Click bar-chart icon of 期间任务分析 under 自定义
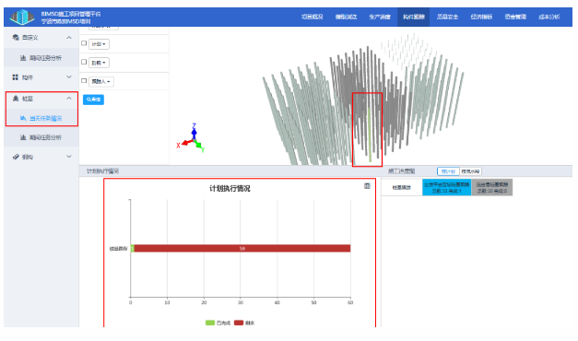 (x=23, y=58)
